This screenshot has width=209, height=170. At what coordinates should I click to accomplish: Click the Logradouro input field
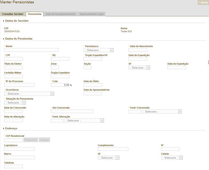pyautogui.click(x=19, y=149)
